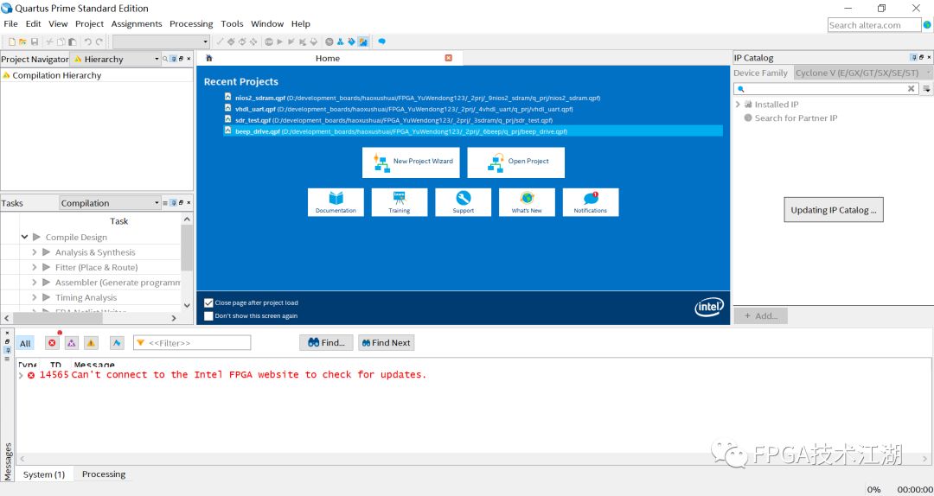Open the Compilation tasks dropdown

pyautogui.click(x=110, y=203)
